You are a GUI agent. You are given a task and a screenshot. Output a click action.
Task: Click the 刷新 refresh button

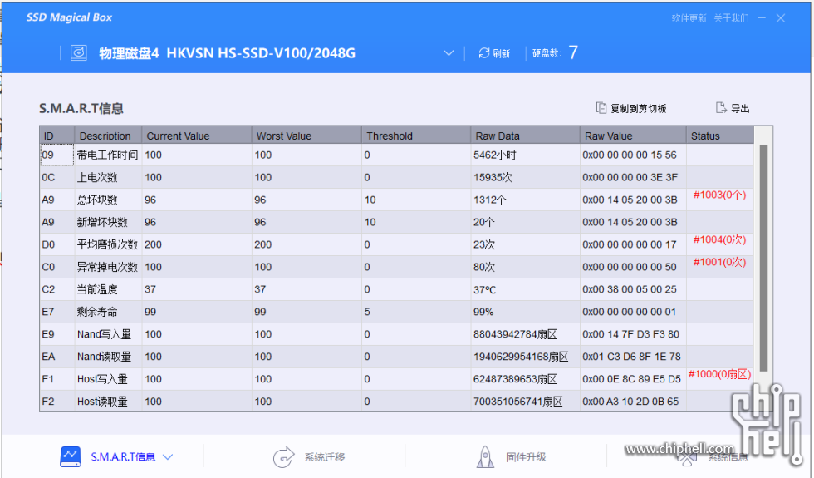point(494,53)
